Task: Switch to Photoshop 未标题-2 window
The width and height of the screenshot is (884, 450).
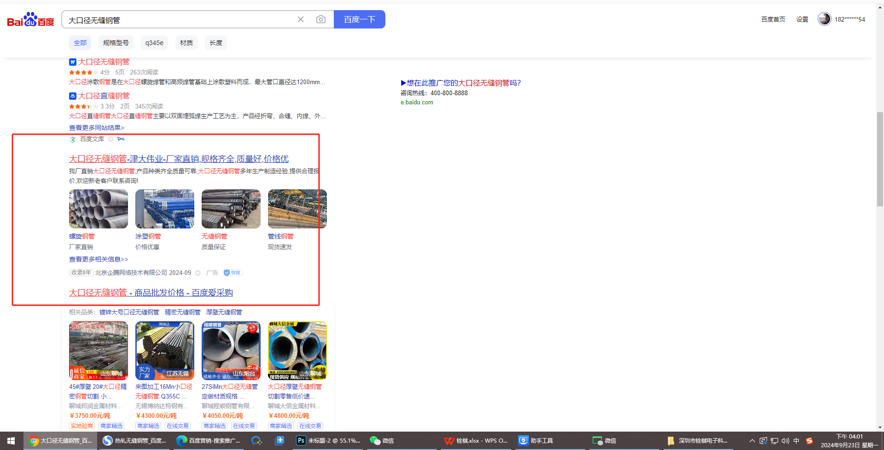Action: point(328,441)
